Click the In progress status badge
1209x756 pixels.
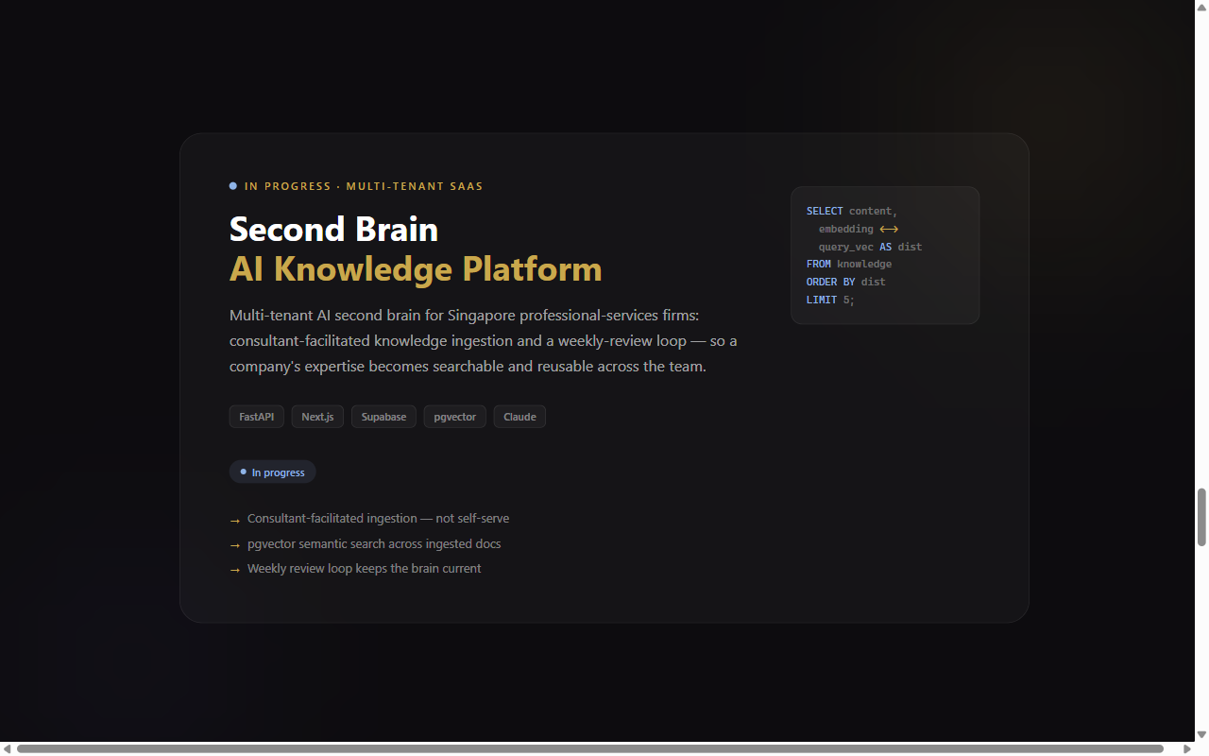tap(272, 472)
